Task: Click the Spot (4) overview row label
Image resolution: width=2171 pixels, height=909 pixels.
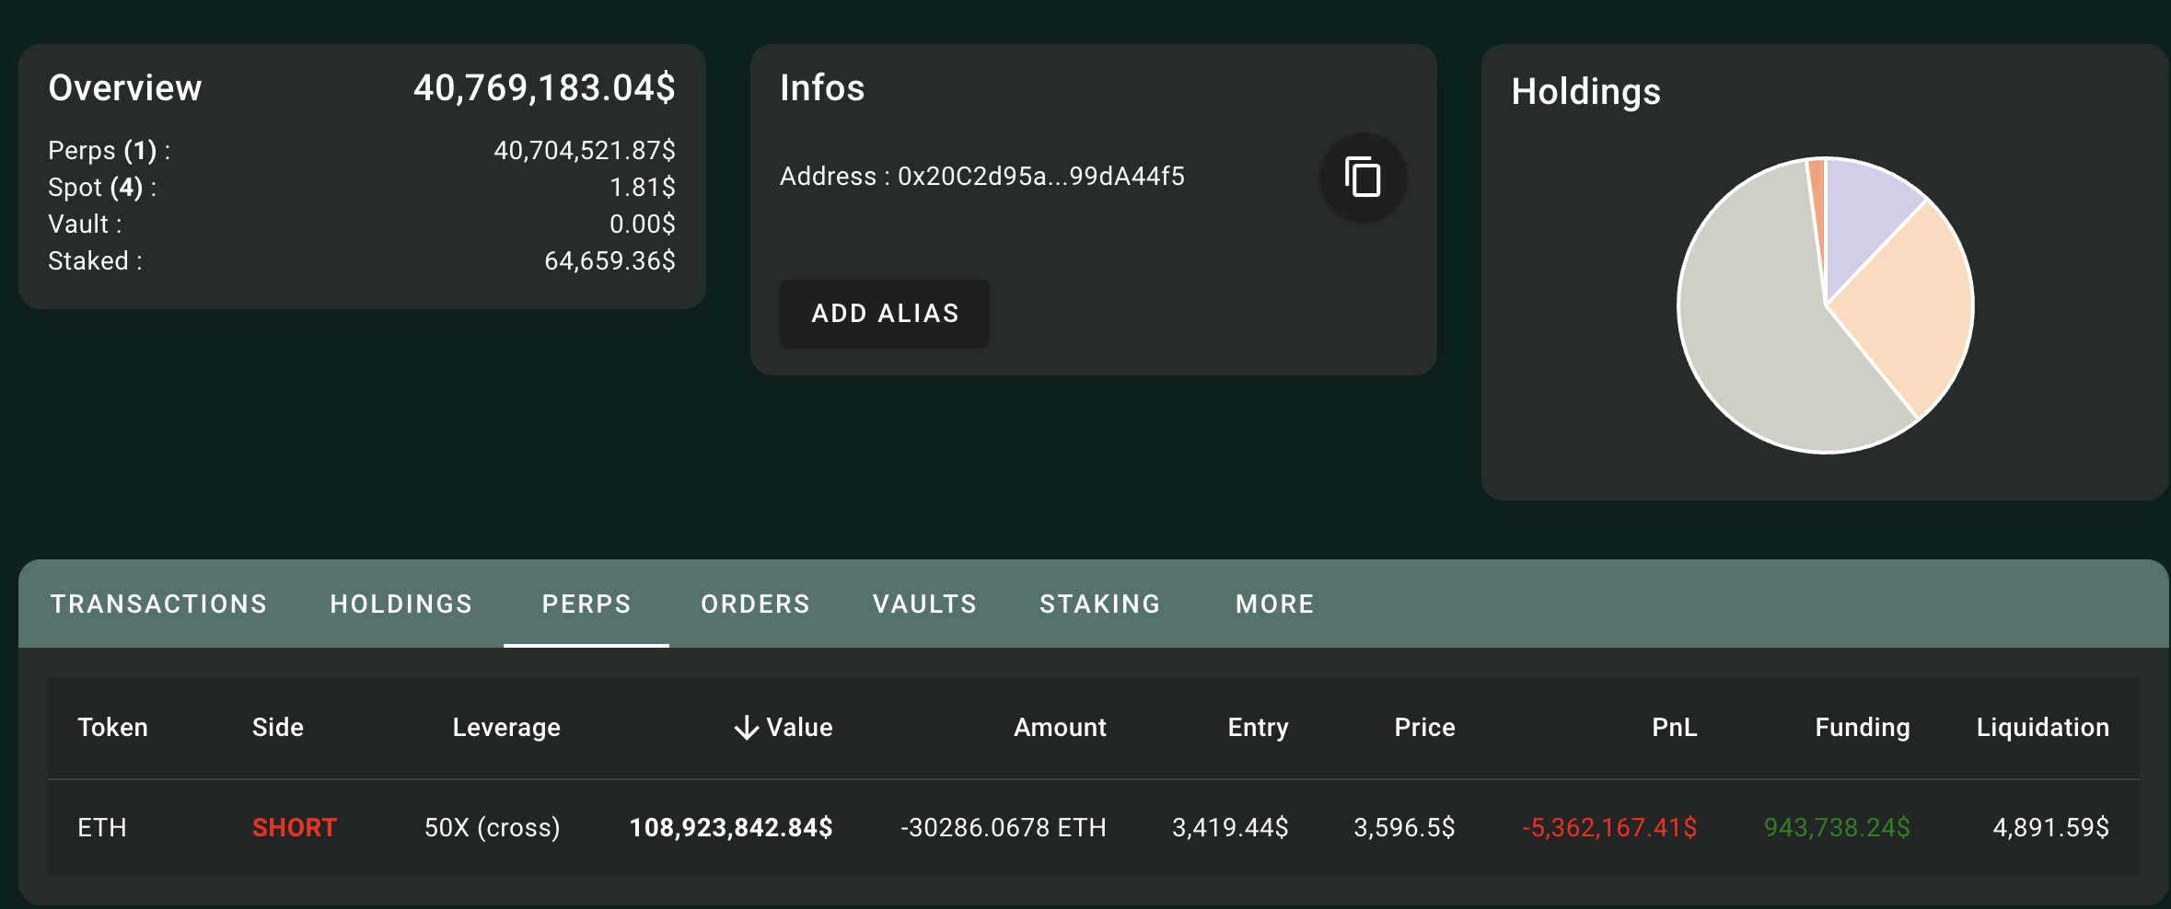Action: coord(102,188)
